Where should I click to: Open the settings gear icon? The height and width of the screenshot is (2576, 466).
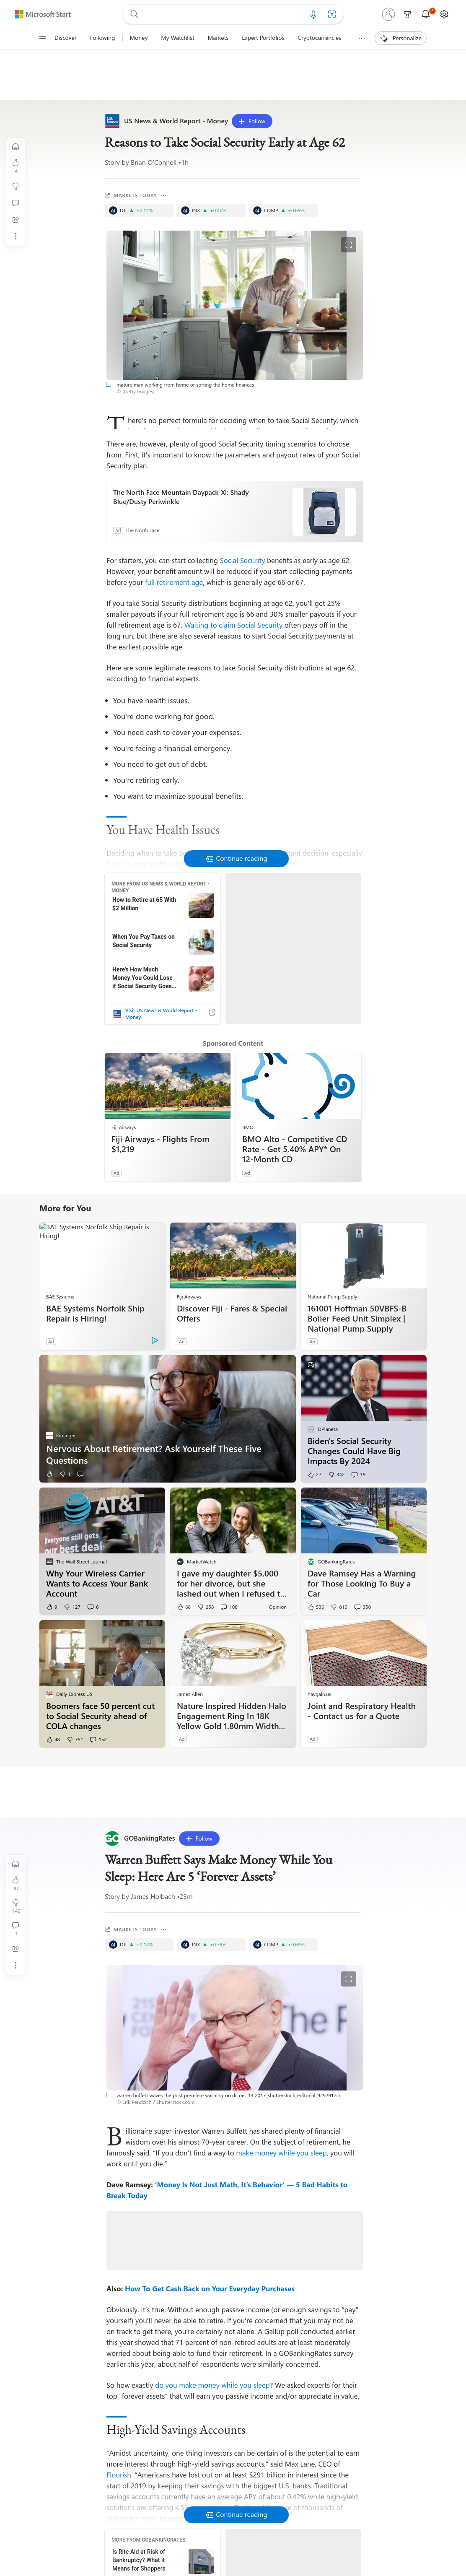(445, 14)
